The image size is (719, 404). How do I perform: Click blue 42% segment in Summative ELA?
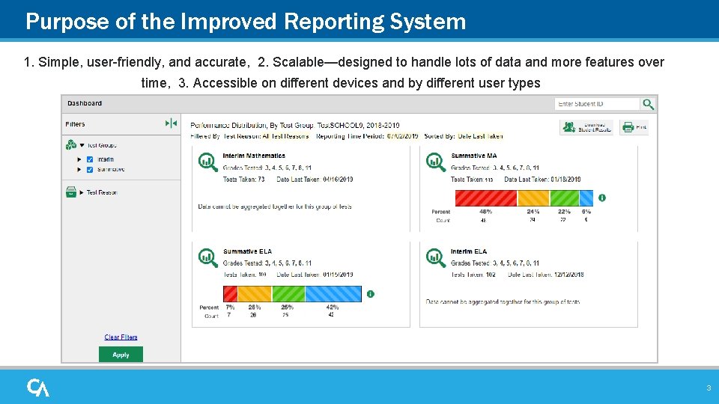coord(333,294)
